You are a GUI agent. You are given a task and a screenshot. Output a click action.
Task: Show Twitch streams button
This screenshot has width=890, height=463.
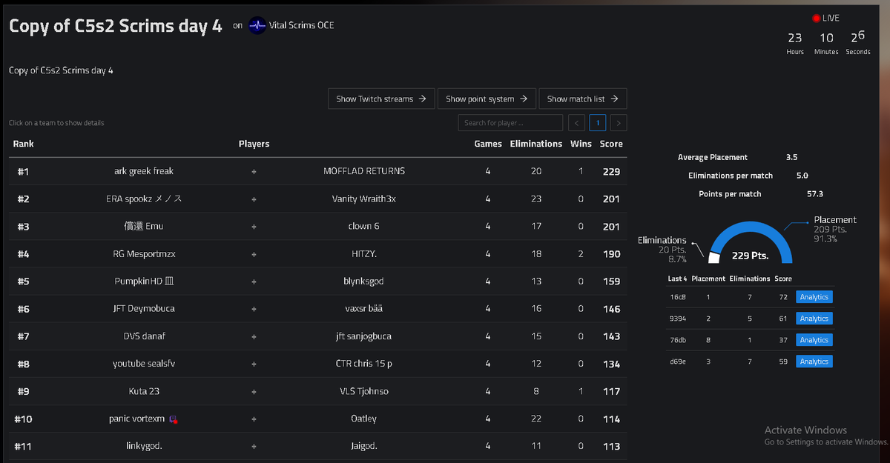click(x=381, y=99)
